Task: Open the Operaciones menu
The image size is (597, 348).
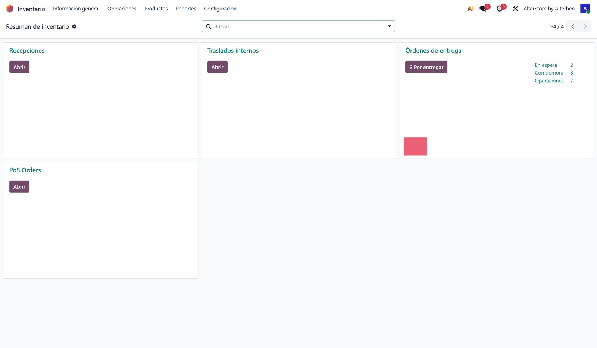Action: pos(122,9)
